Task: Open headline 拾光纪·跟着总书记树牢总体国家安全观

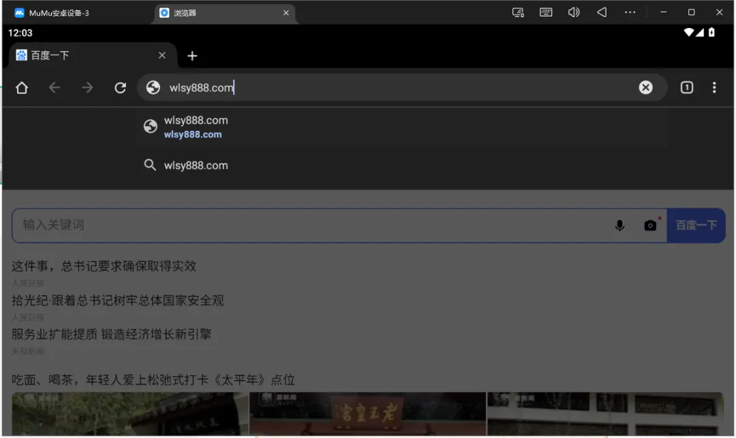Action: click(118, 300)
